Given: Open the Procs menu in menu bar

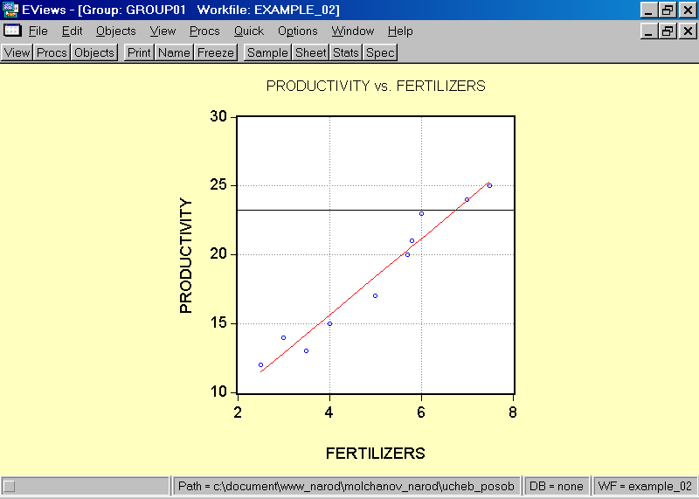Looking at the screenshot, I should coord(204,31).
